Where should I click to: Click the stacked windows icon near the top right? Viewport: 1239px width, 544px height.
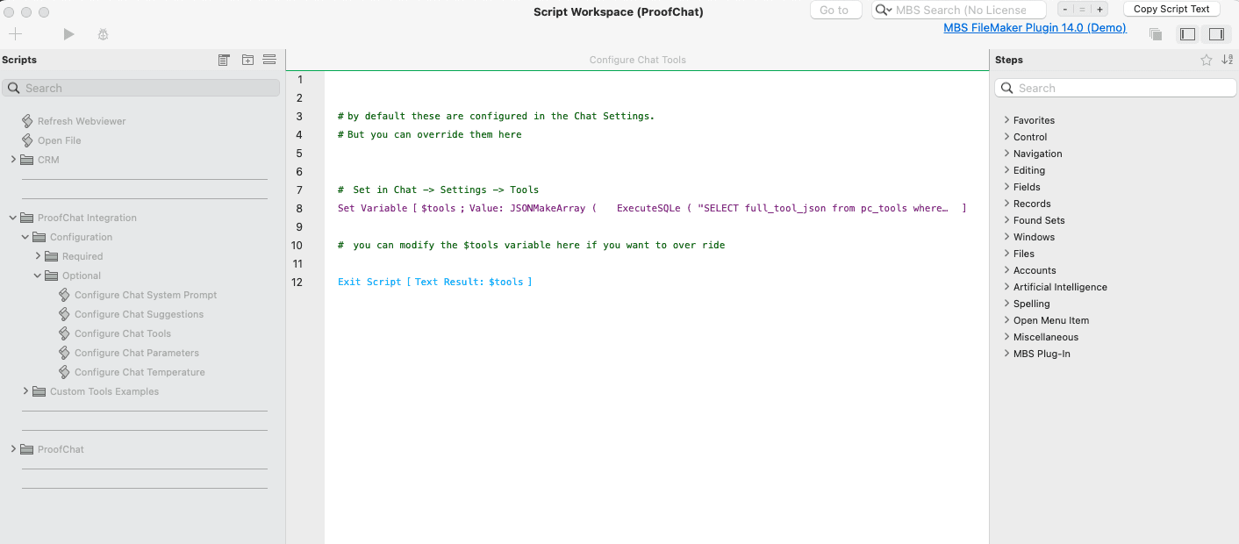tap(1156, 33)
